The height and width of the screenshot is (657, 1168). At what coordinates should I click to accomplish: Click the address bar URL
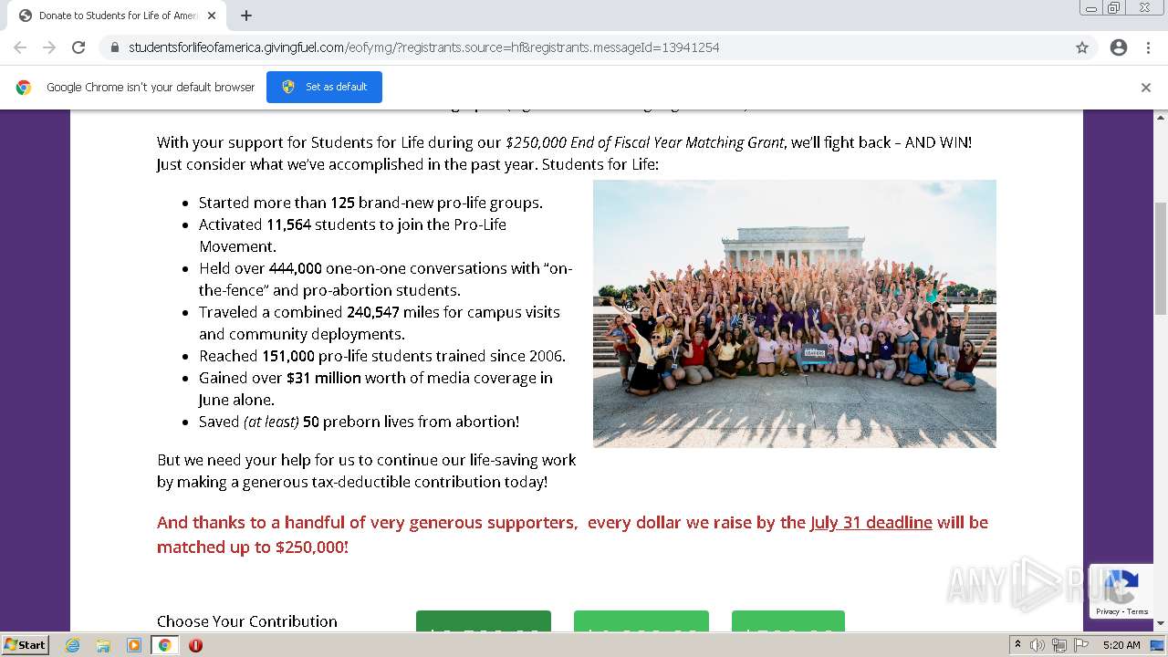(423, 47)
